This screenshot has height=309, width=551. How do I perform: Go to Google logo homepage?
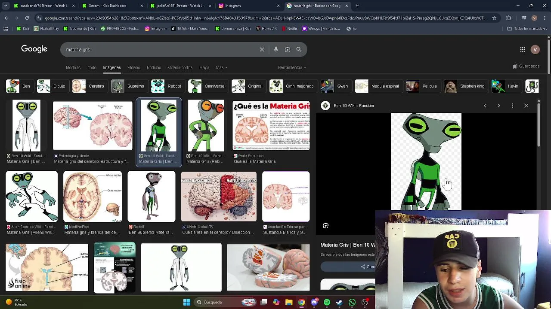[34, 49]
